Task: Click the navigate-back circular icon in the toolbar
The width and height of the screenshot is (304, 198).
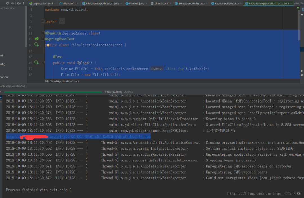Action: point(8,3)
